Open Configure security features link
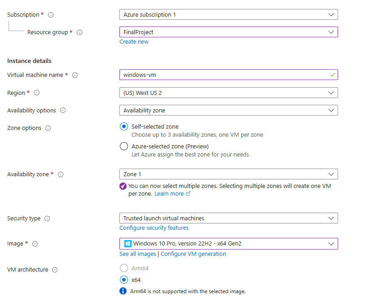Viewport: 387px width, 299px height. (154, 228)
